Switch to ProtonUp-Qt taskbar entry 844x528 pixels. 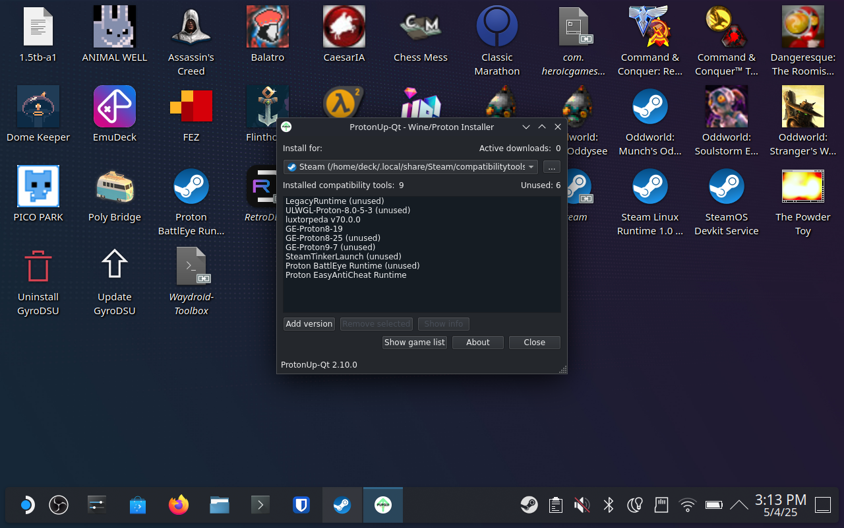(x=382, y=506)
